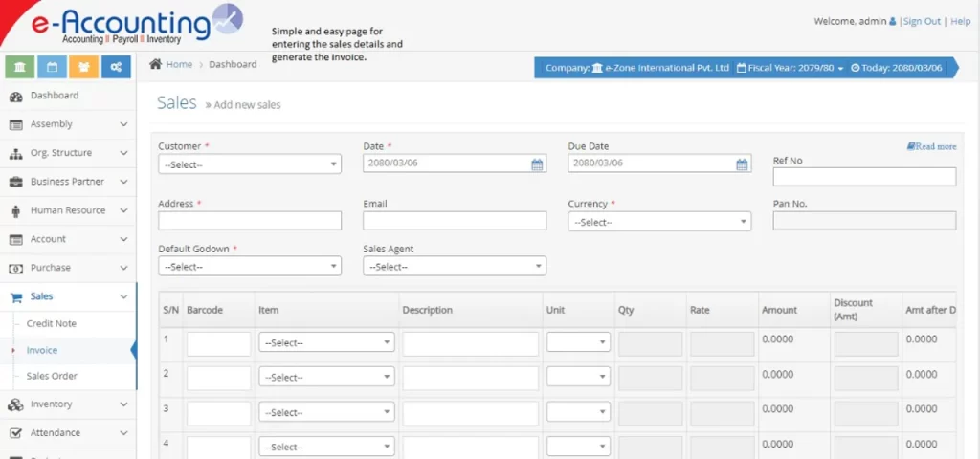Image resolution: width=980 pixels, height=459 pixels.
Task: Click the blue calendar shortcut icon
Action: point(52,67)
